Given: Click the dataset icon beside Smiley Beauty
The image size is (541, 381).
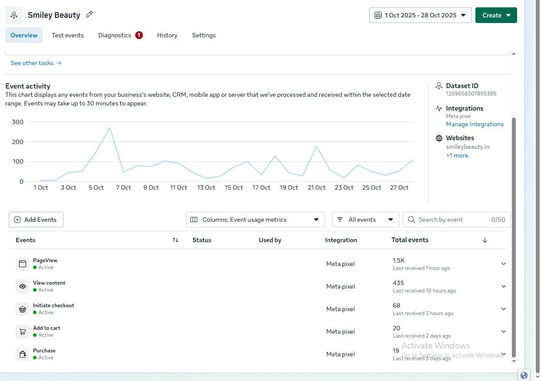Looking at the screenshot, I should (14, 15).
